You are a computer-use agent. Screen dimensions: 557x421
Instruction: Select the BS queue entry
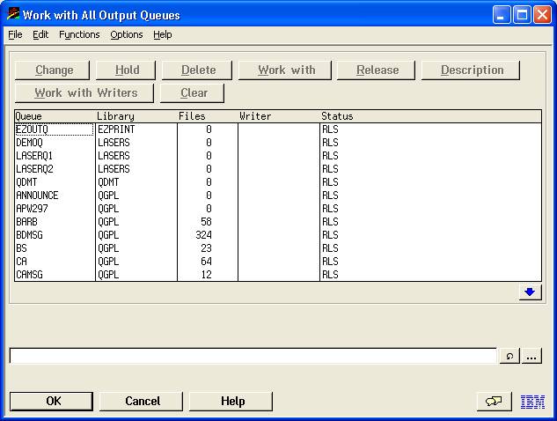[x=21, y=247]
